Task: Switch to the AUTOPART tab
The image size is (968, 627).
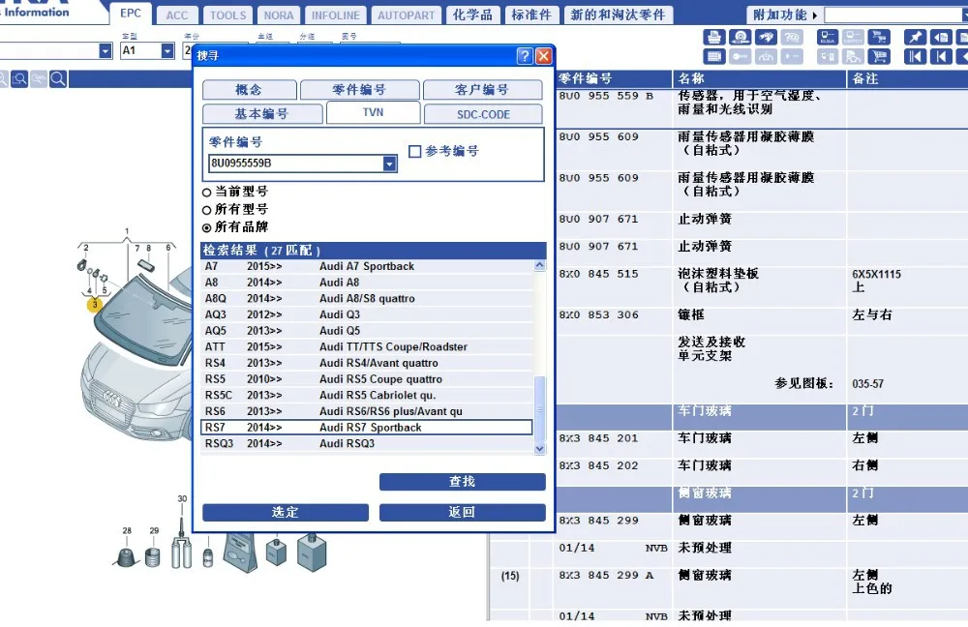Action: tap(407, 15)
